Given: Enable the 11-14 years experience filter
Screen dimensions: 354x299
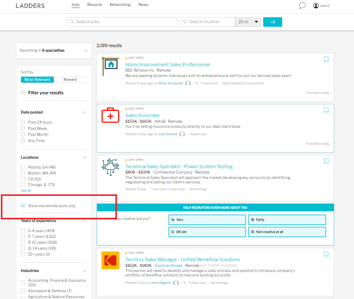Looking at the screenshot, I should (23, 248).
